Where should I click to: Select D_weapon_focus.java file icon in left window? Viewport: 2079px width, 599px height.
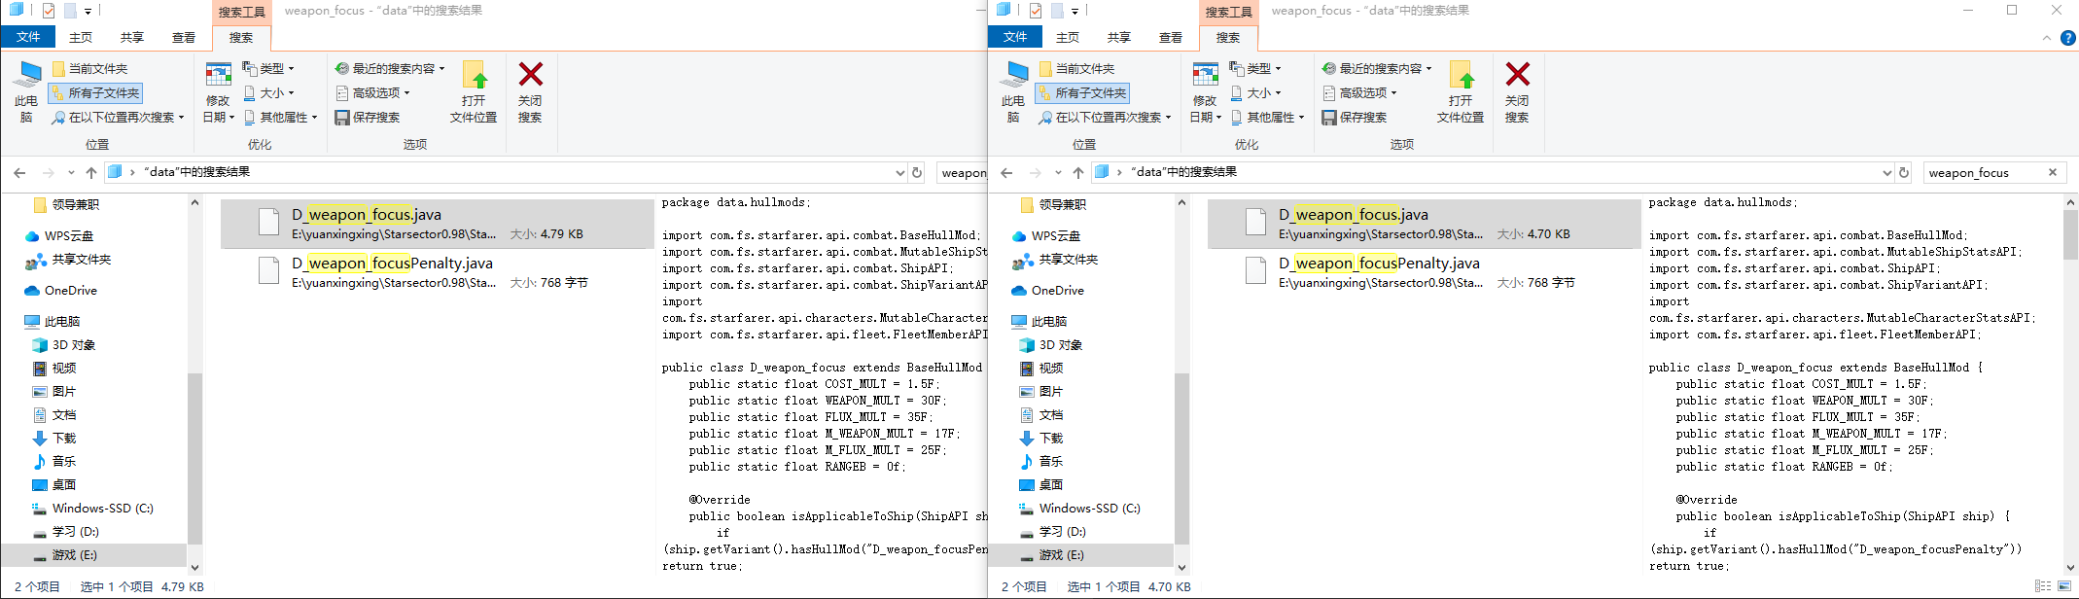click(x=269, y=223)
